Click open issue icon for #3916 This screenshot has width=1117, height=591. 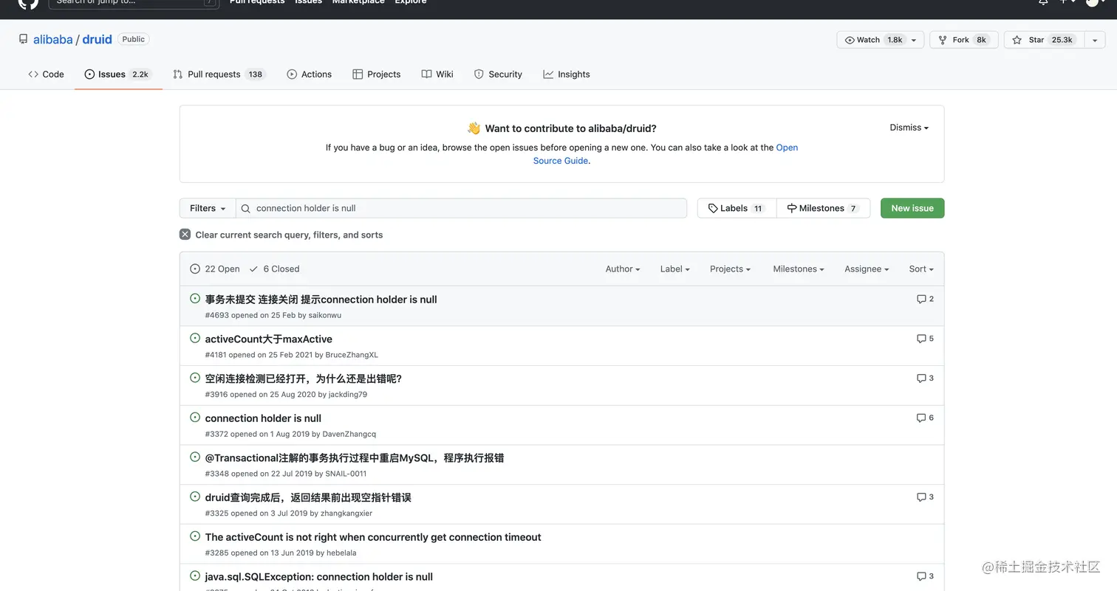[x=195, y=378]
